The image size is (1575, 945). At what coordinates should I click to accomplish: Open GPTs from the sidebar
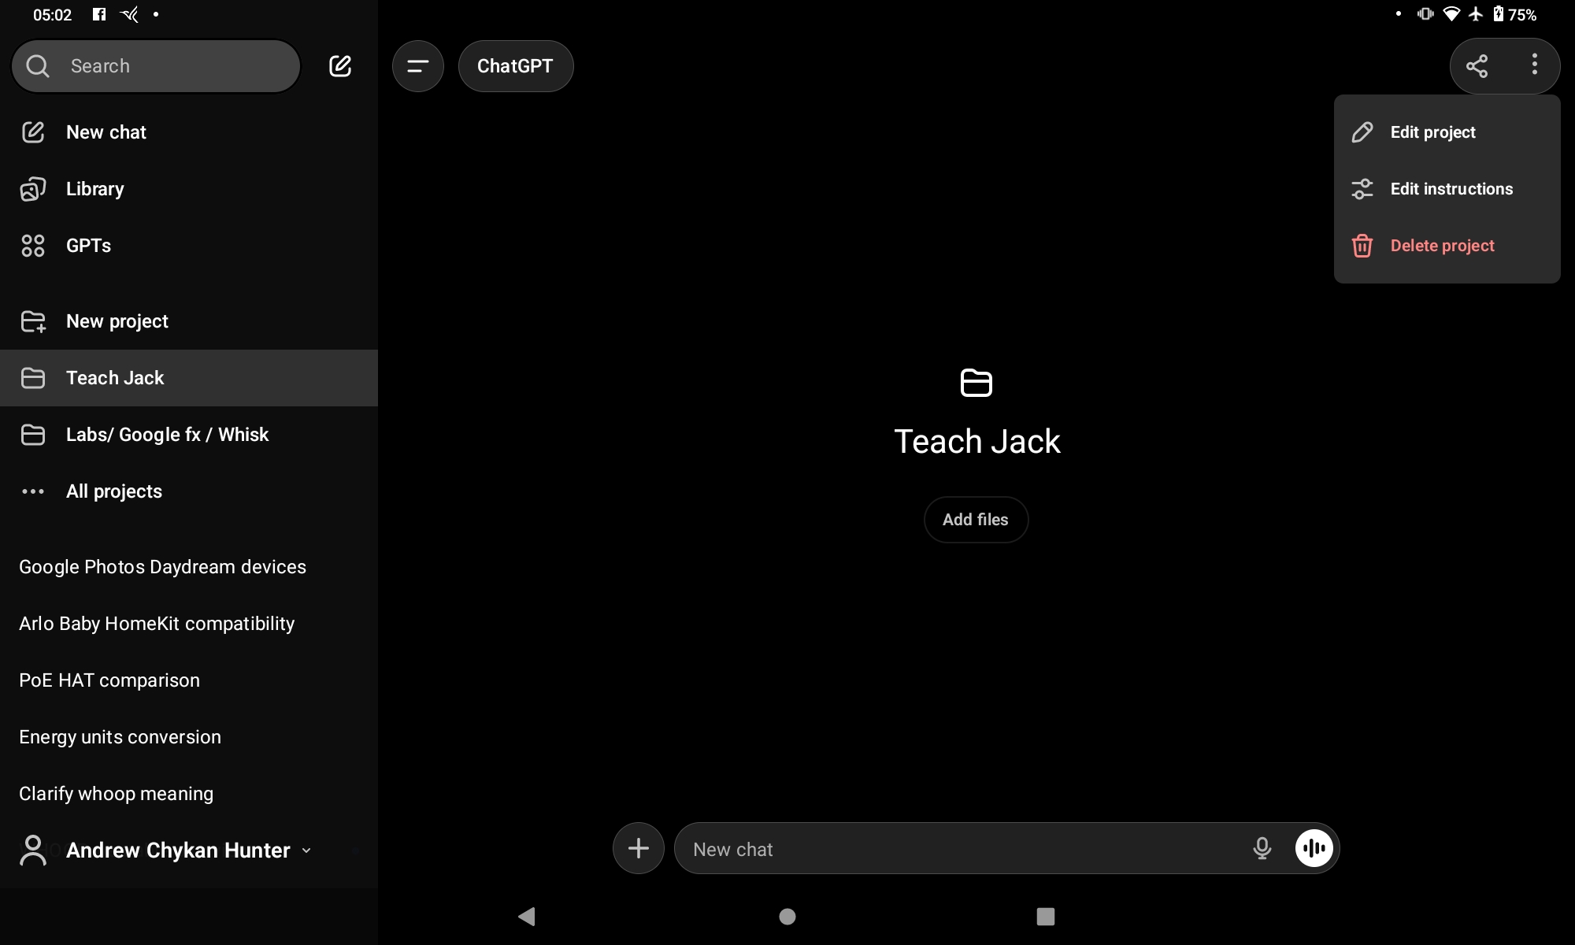(88, 246)
